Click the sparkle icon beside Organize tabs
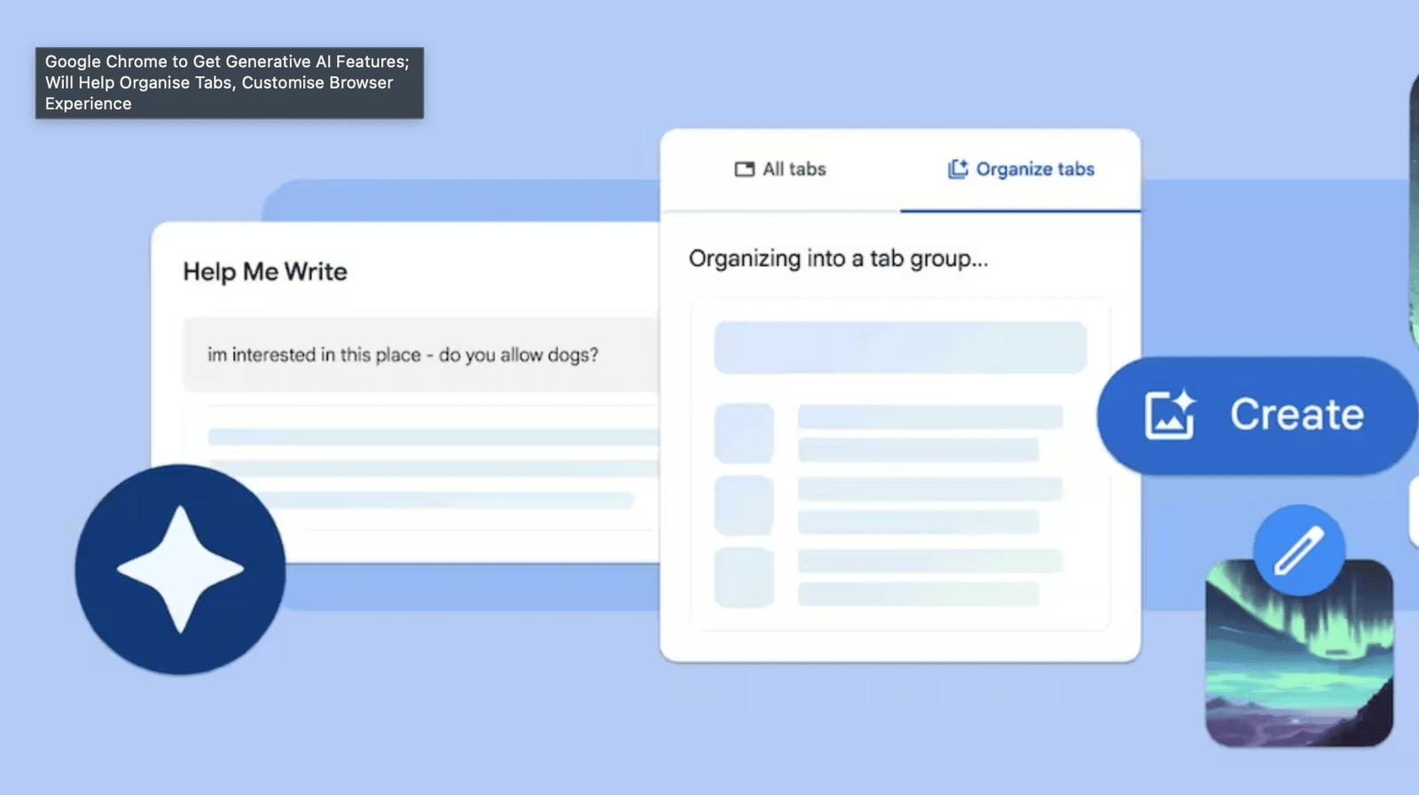The width and height of the screenshot is (1419, 795). click(958, 169)
